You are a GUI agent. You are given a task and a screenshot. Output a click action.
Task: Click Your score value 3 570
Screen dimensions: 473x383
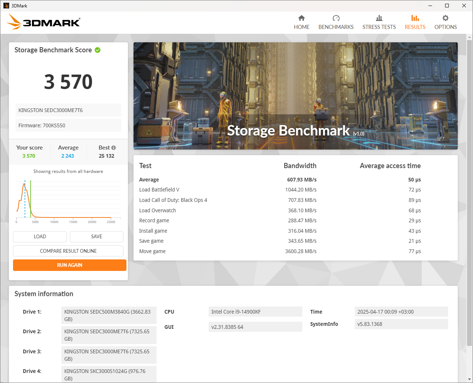[29, 156]
